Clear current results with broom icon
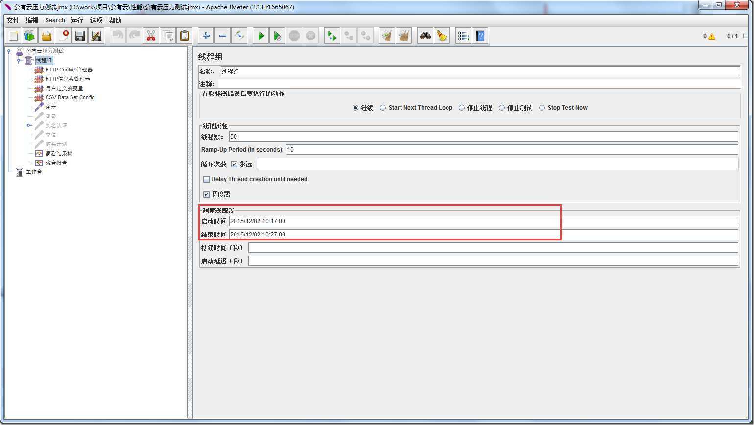Viewport: 754px width, 425px height. (387, 36)
